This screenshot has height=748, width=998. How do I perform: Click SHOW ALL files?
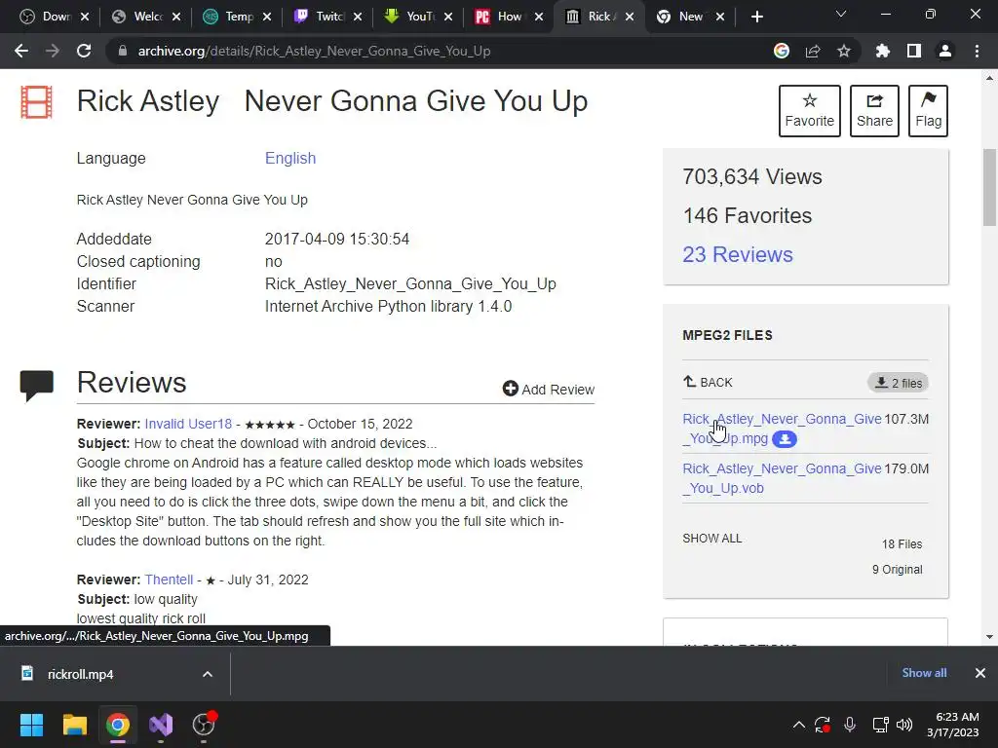(x=712, y=538)
